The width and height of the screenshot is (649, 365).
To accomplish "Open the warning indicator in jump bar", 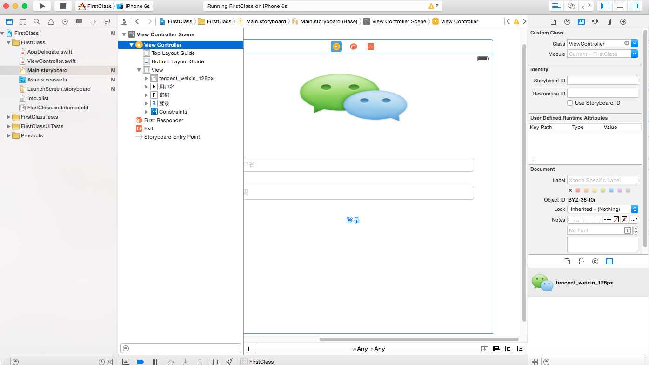I will point(516,21).
